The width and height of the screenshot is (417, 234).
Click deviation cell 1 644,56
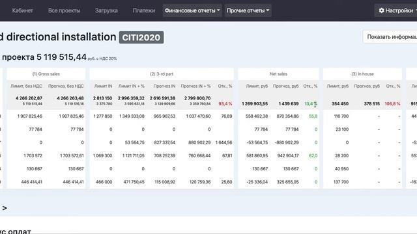coord(223,142)
